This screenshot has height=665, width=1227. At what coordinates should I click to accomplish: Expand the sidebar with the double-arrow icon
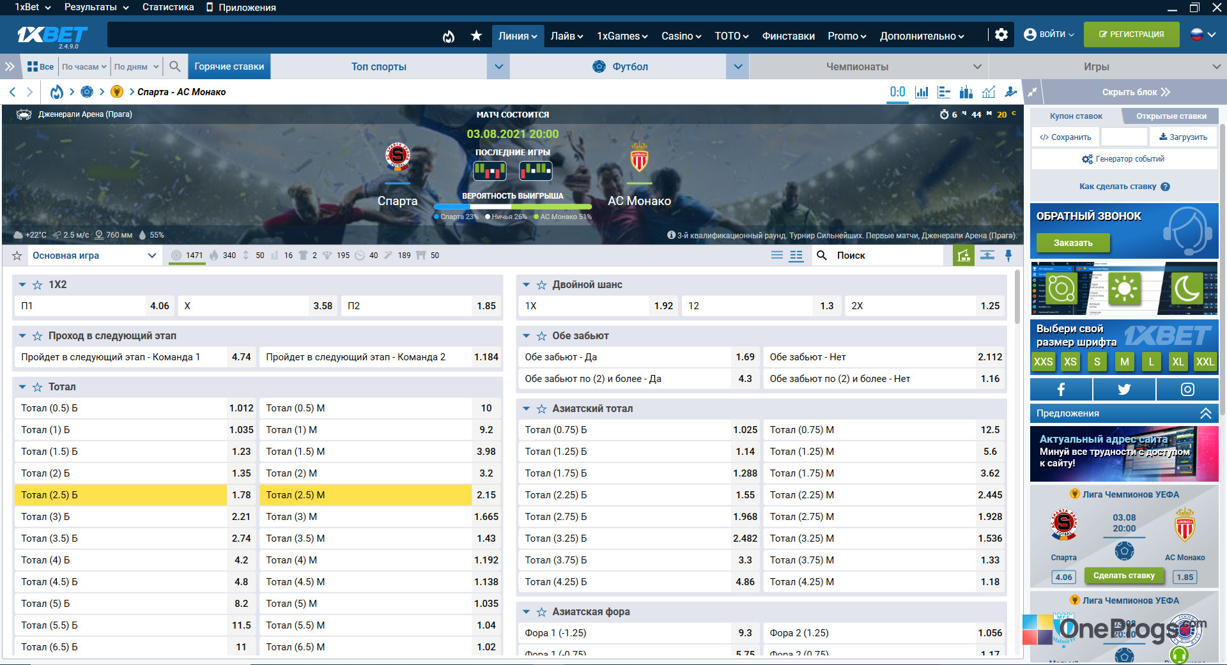(10, 66)
